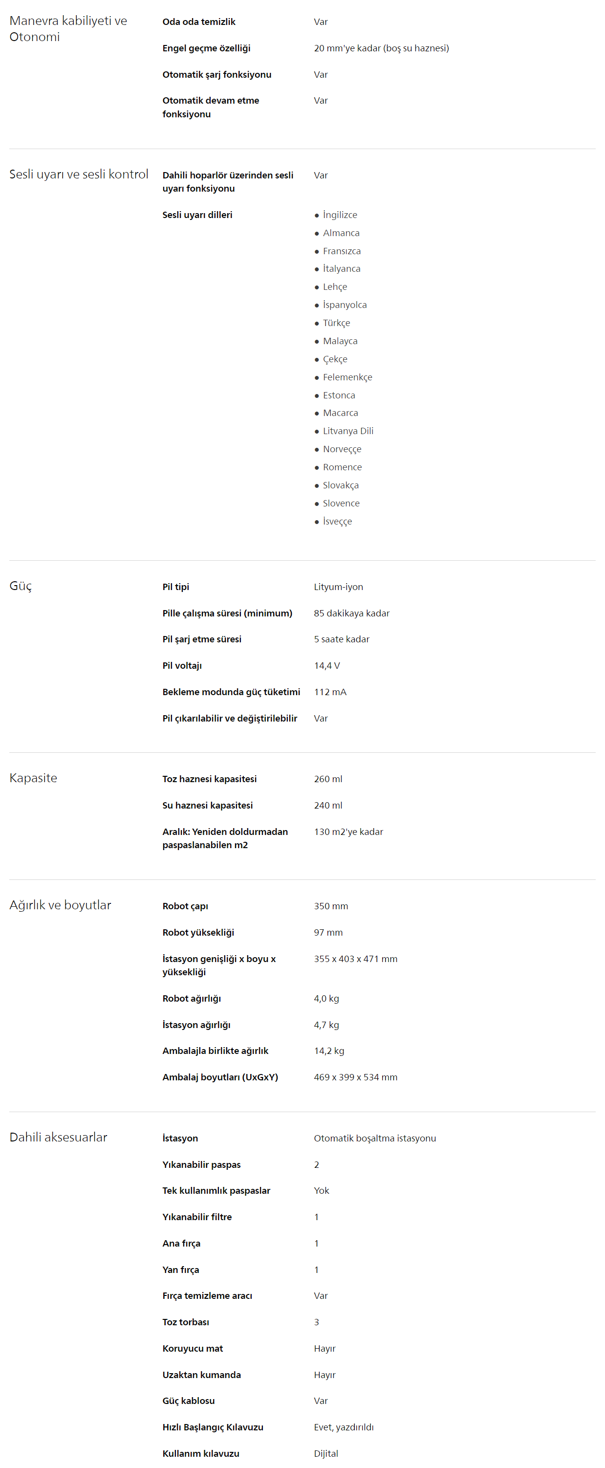
Task: Select the '355 x 403 x 471 mm' value
Action: click(355, 959)
